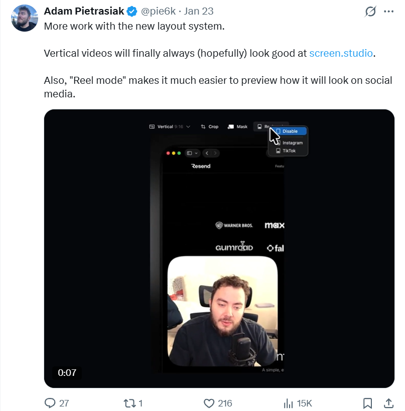The width and height of the screenshot is (405, 411).
Task: Click the share upload icon
Action: pos(388,402)
